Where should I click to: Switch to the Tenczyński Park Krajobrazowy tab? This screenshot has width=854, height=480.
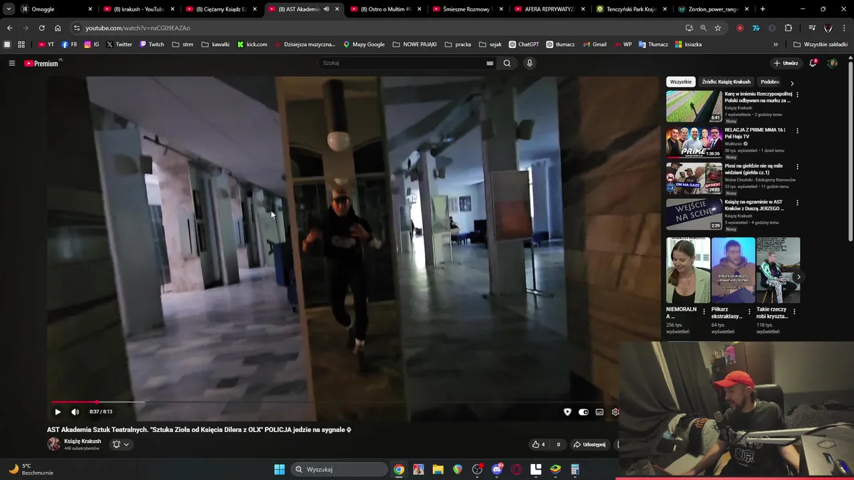(x=631, y=9)
